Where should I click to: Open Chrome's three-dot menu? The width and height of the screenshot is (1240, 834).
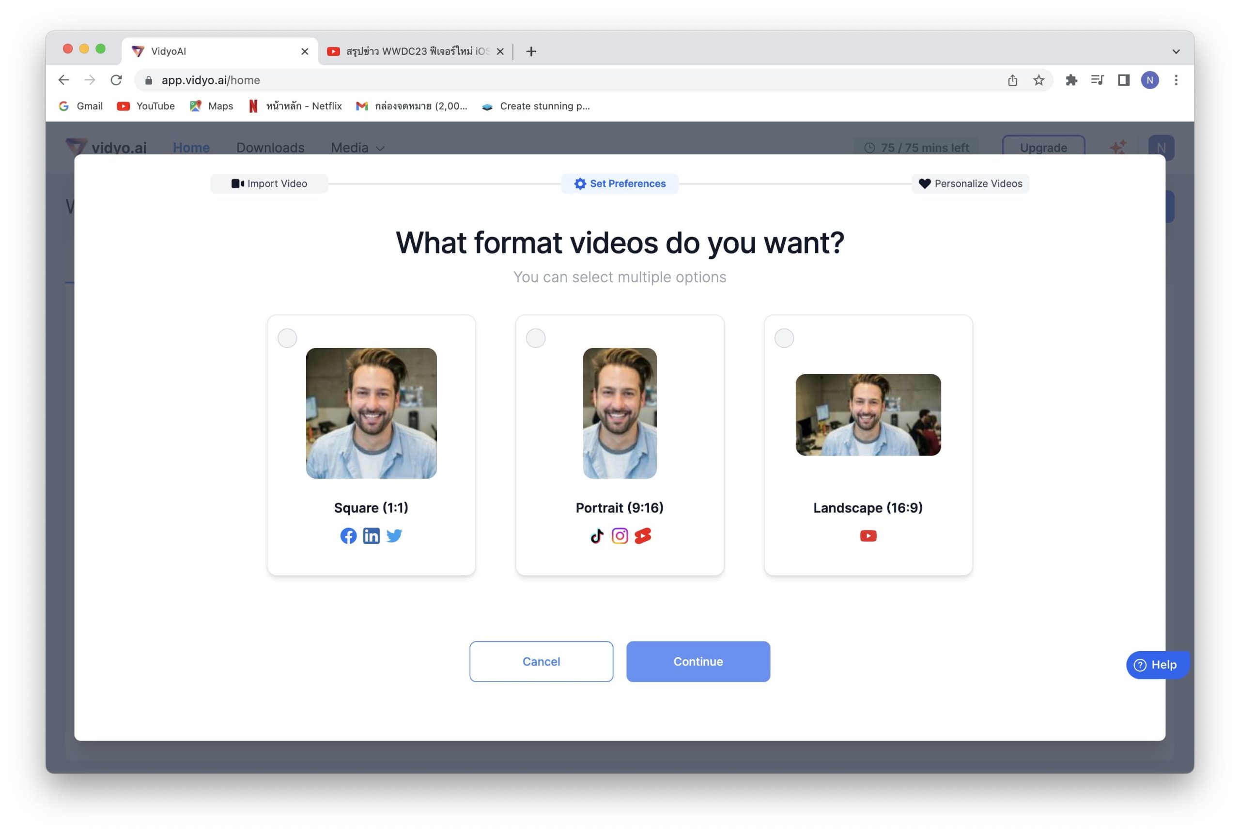1176,80
